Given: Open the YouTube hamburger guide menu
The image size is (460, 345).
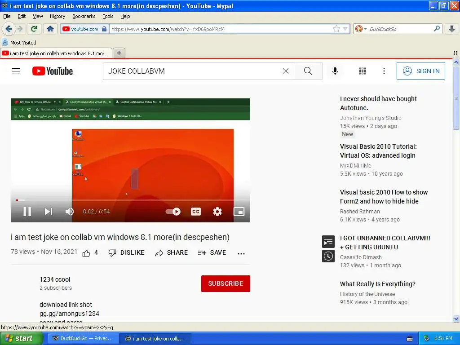Looking at the screenshot, I should tap(16, 71).
